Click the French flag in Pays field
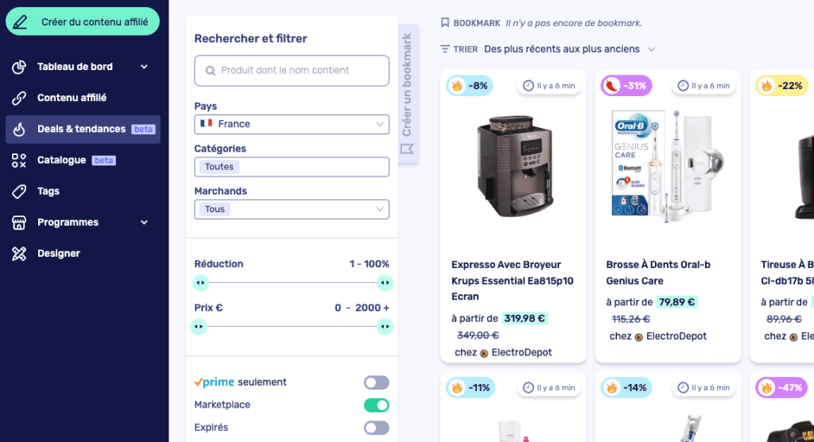Viewport: 814px width, 442px height. (x=207, y=123)
